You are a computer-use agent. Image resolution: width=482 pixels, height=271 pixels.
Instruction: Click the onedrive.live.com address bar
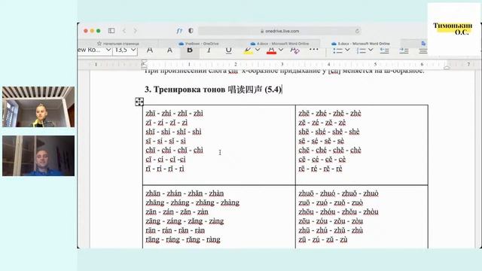pyautogui.click(x=279, y=31)
